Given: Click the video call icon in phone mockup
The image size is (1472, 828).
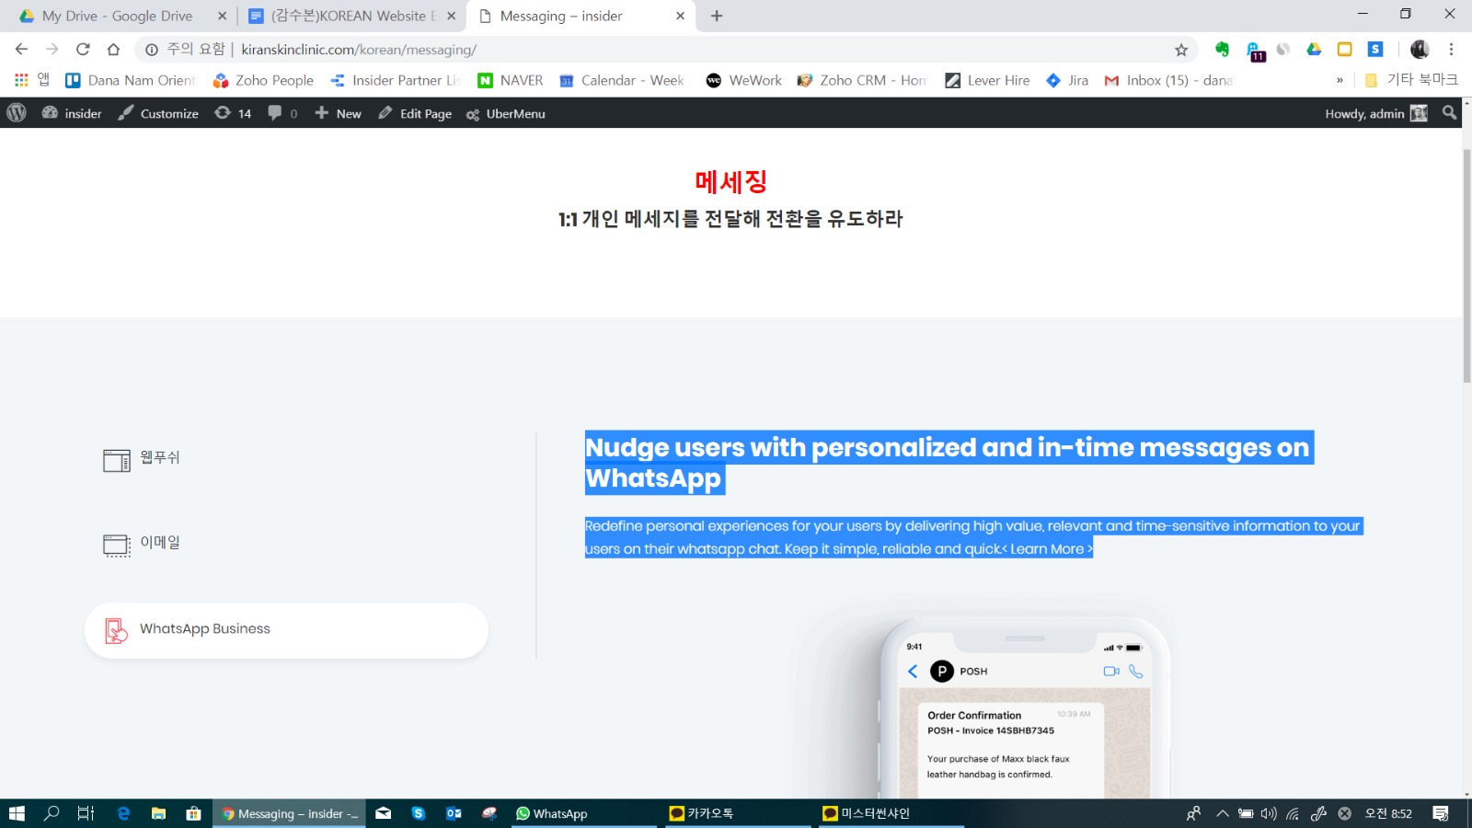Looking at the screenshot, I should 1111,672.
